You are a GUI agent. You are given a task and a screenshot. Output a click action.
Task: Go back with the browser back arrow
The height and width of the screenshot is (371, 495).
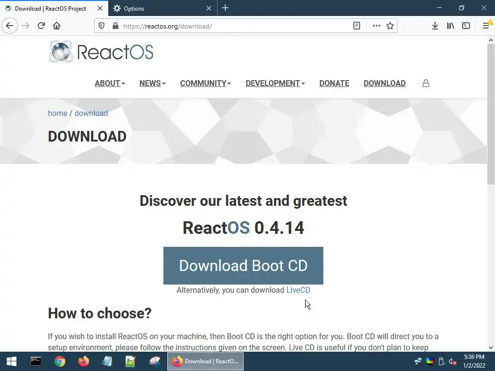click(x=10, y=26)
